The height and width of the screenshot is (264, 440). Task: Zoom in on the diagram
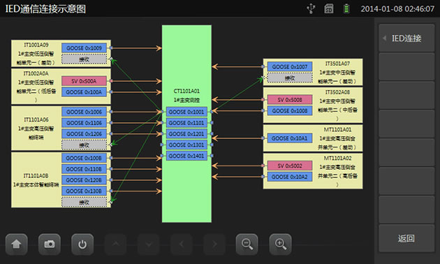tap(280, 244)
